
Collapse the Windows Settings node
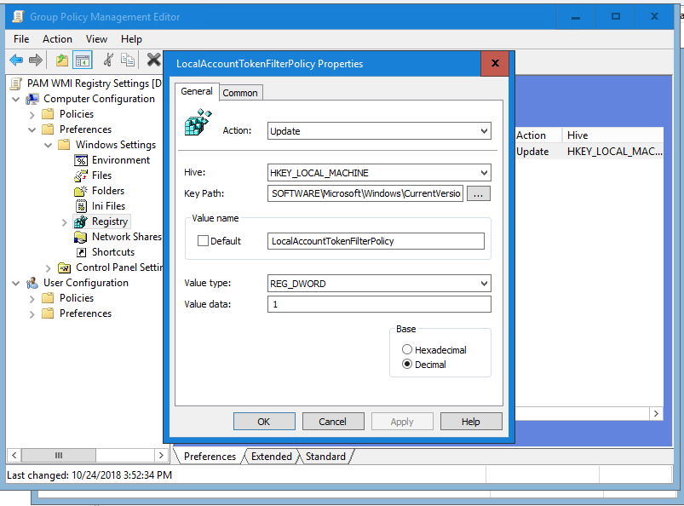coord(48,145)
